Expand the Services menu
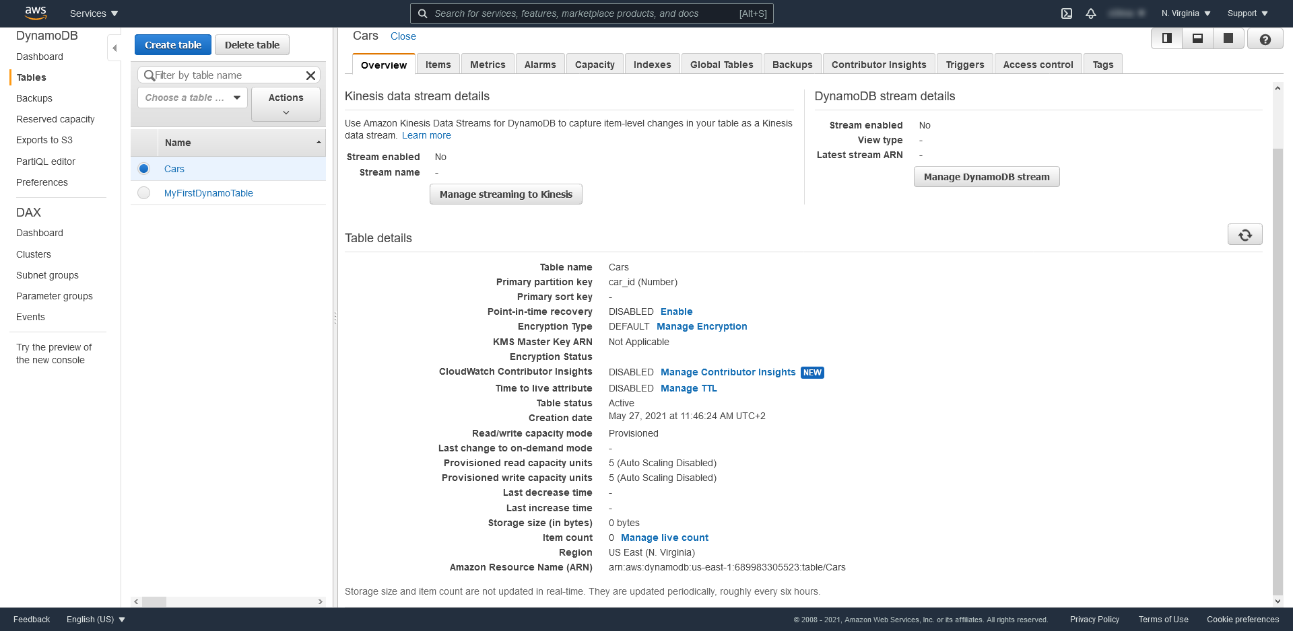Screen dimensions: 1293x631 pyautogui.click(x=94, y=13)
